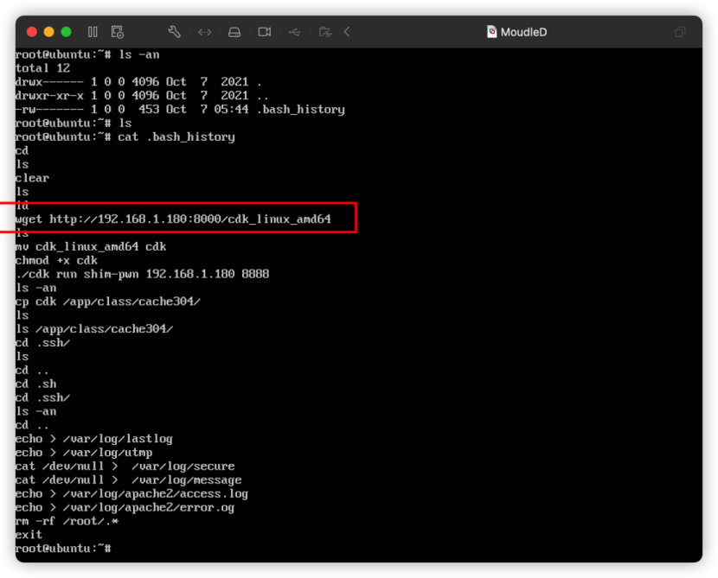This screenshot has height=578, width=718.
Task: Click the apache2/access.log command line
Action: point(131,494)
